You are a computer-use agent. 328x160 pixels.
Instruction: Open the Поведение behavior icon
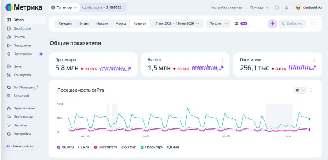point(9,45)
